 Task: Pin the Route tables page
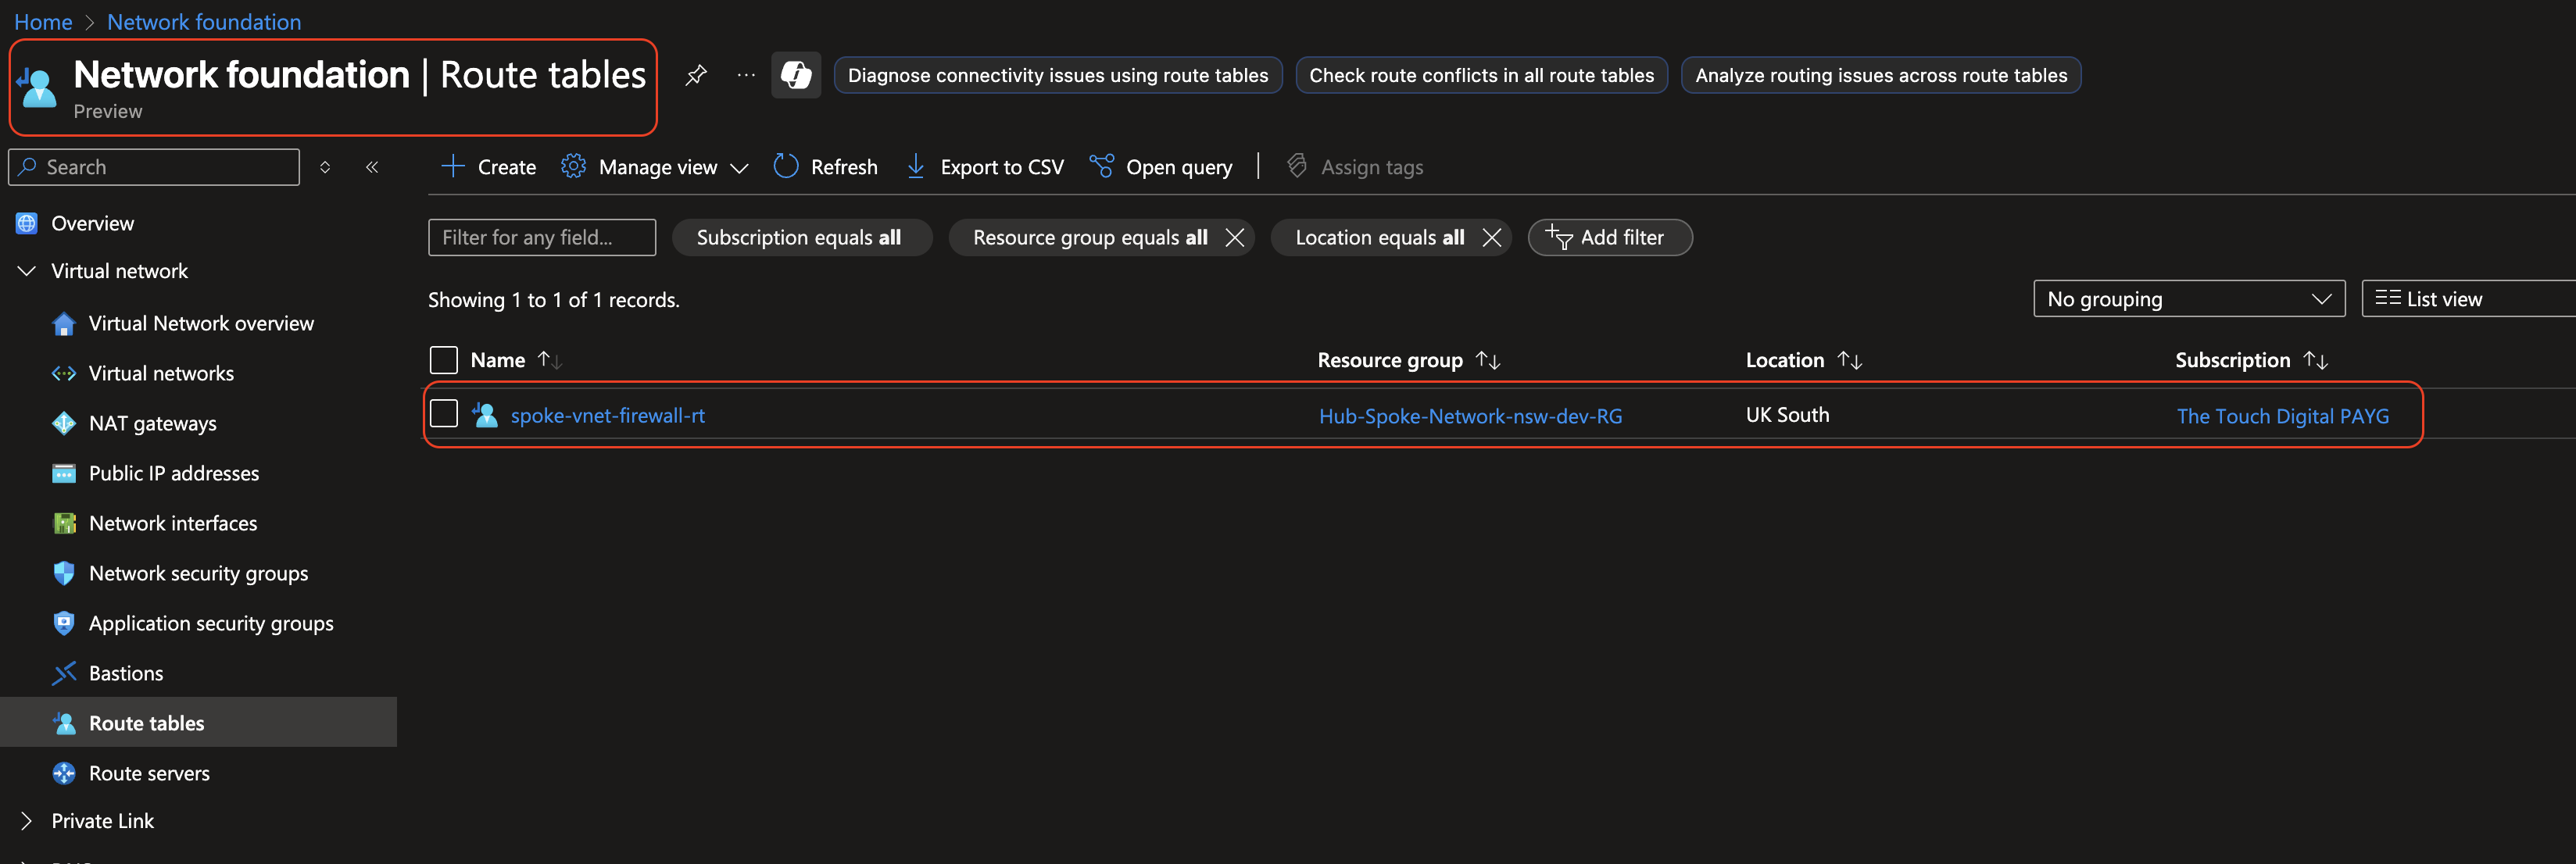click(696, 74)
